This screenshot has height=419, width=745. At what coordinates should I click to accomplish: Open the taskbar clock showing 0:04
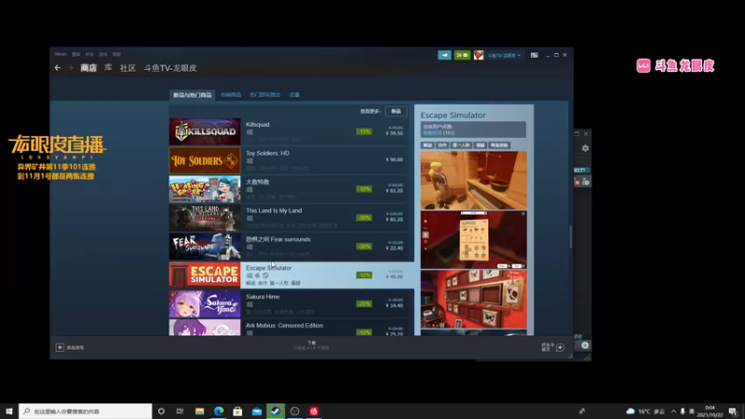(710, 412)
